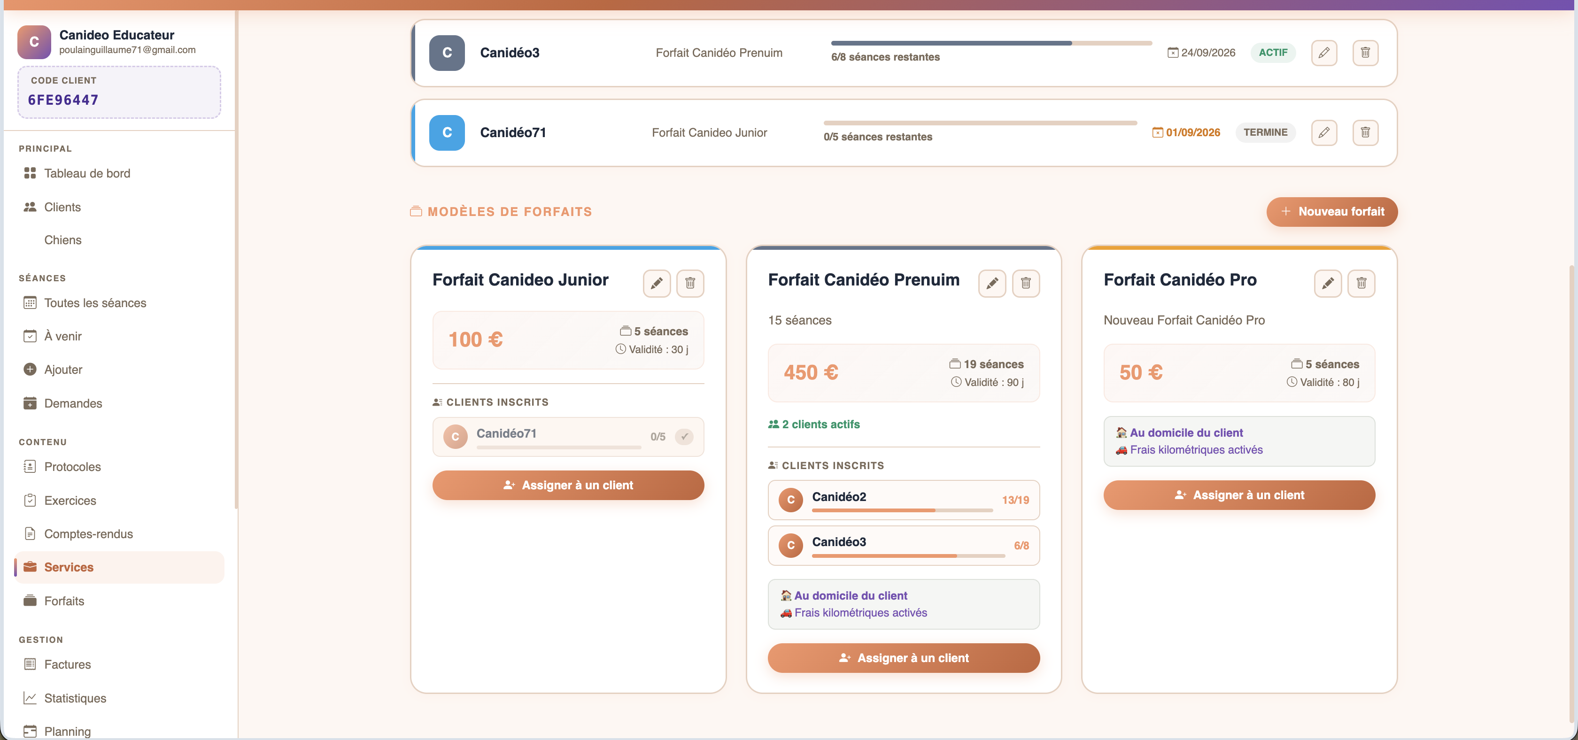Click the blue Canidéo71 avatar icon

click(447, 132)
